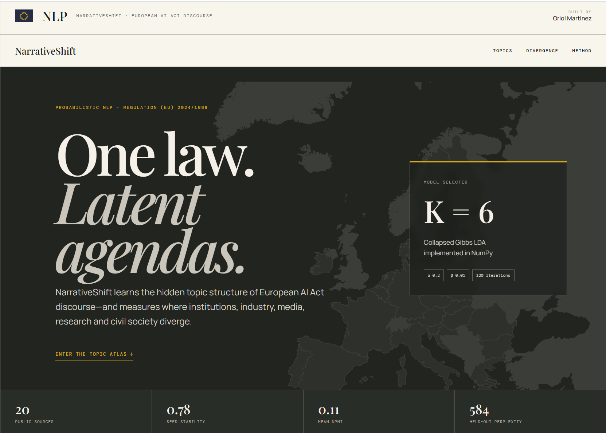606x433 pixels.
Task: Click the Model Selected label
Action: (x=445, y=182)
